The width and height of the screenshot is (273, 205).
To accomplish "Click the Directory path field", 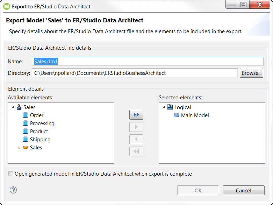I will (135, 73).
